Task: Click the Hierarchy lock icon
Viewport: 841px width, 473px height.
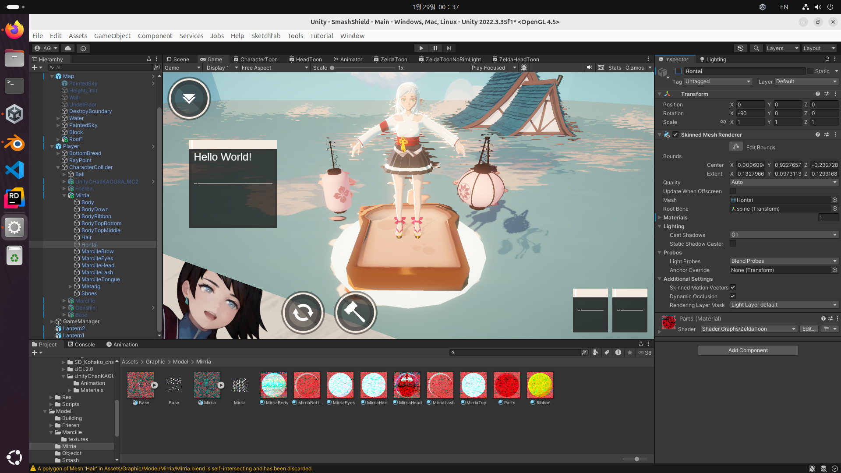Action: (148, 59)
